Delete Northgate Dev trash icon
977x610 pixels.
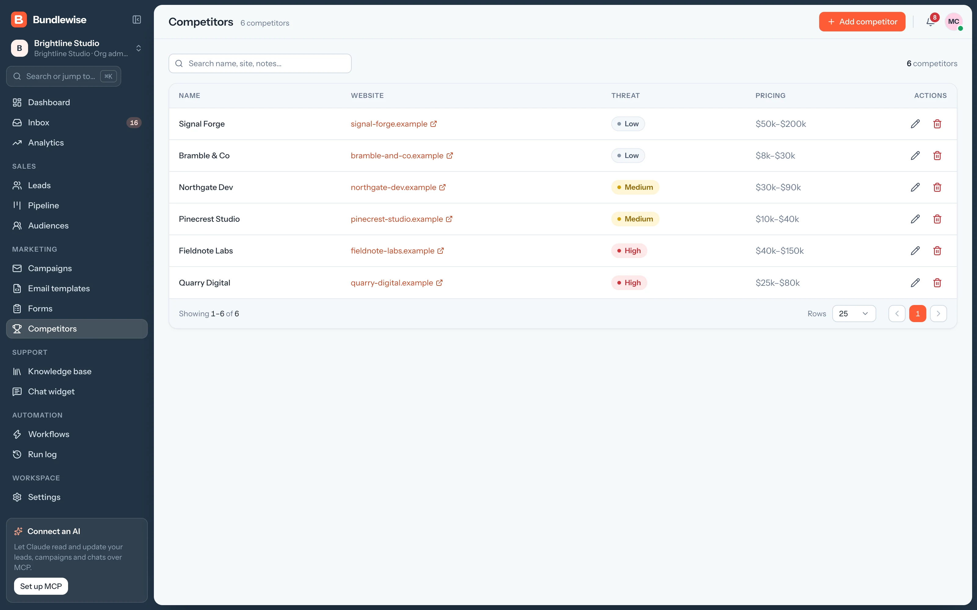(937, 187)
